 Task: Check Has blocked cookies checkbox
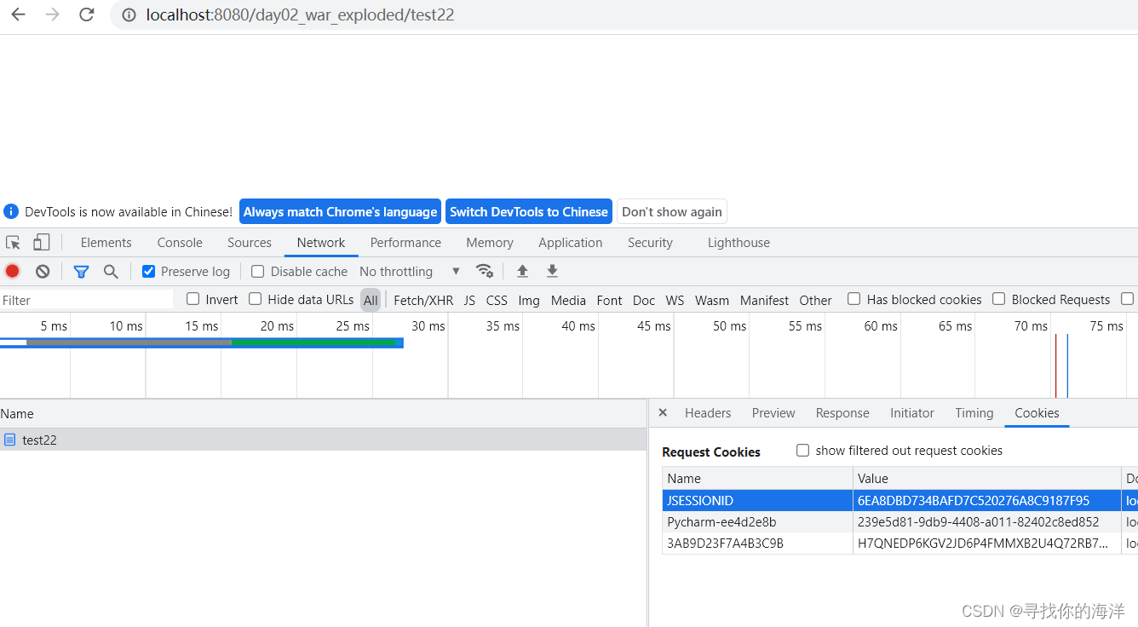pyautogui.click(x=853, y=299)
